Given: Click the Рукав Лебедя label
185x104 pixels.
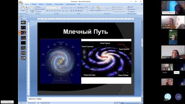Looking at the screenshot, I should (123, 75).
